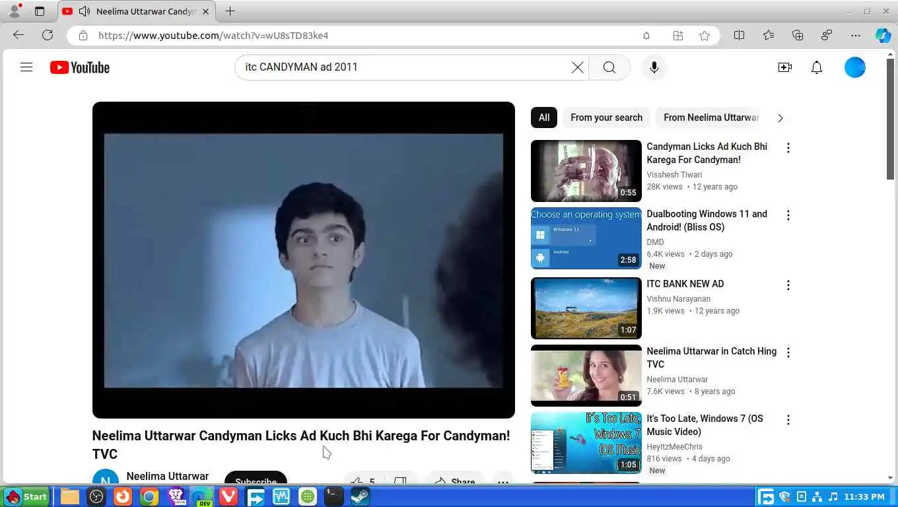Screen dimensions: 898x507
Task: Launch Brave browser from the taskbar
Action: coord(176,496)
